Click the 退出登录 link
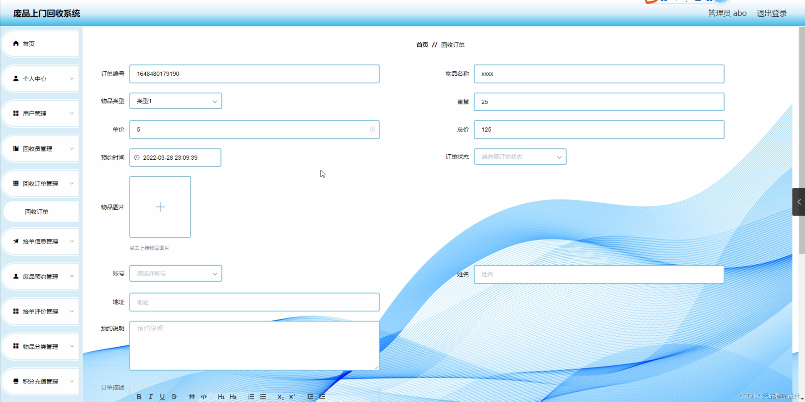 [771, 13]
